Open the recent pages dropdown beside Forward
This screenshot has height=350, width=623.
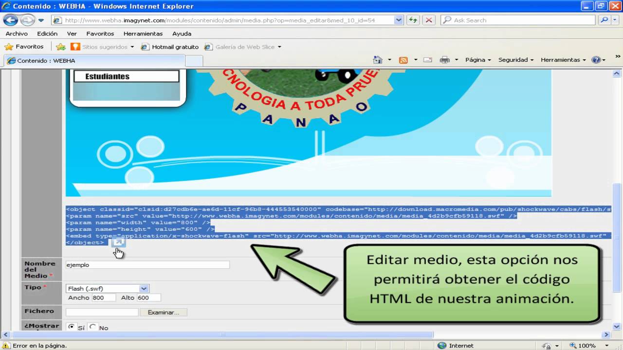(41, 20)
